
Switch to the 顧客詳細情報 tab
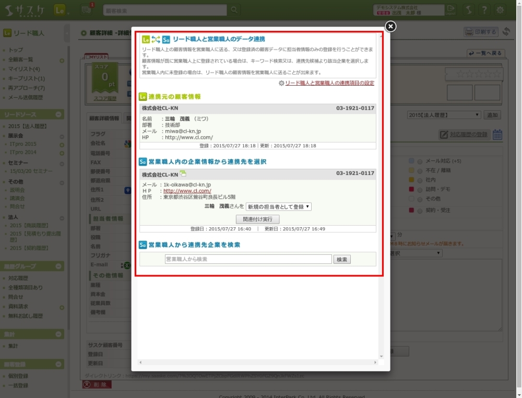pos(104,119)
